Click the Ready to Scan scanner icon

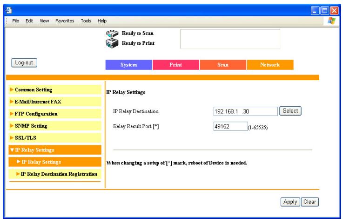coord(112,34)
